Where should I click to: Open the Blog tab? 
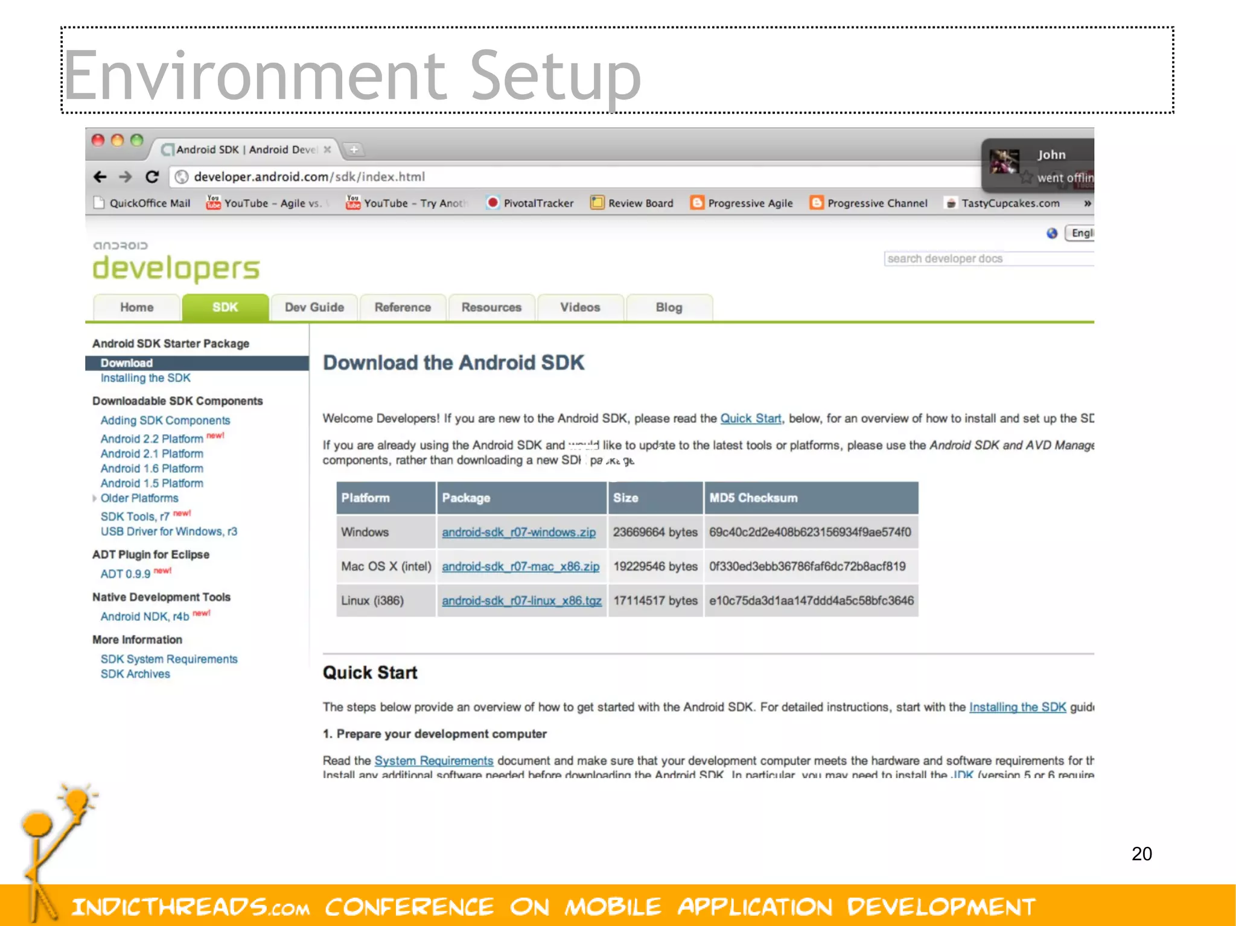(x=669, y=308)
